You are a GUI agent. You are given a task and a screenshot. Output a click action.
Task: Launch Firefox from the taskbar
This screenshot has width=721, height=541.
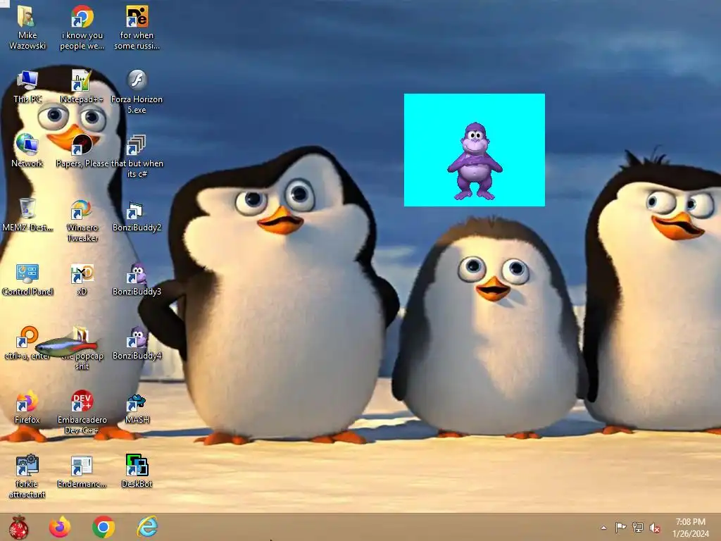(60, 527)
